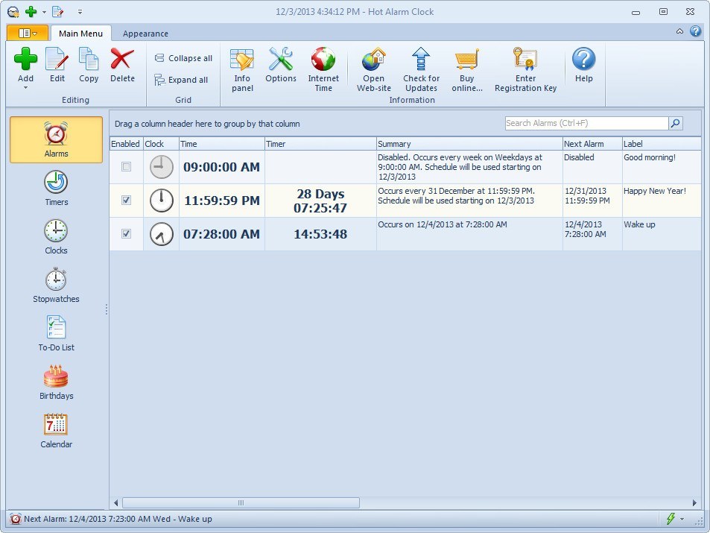710x533 pixels.
Task: Click the Expand all button
Action: [x=181, y=80]
